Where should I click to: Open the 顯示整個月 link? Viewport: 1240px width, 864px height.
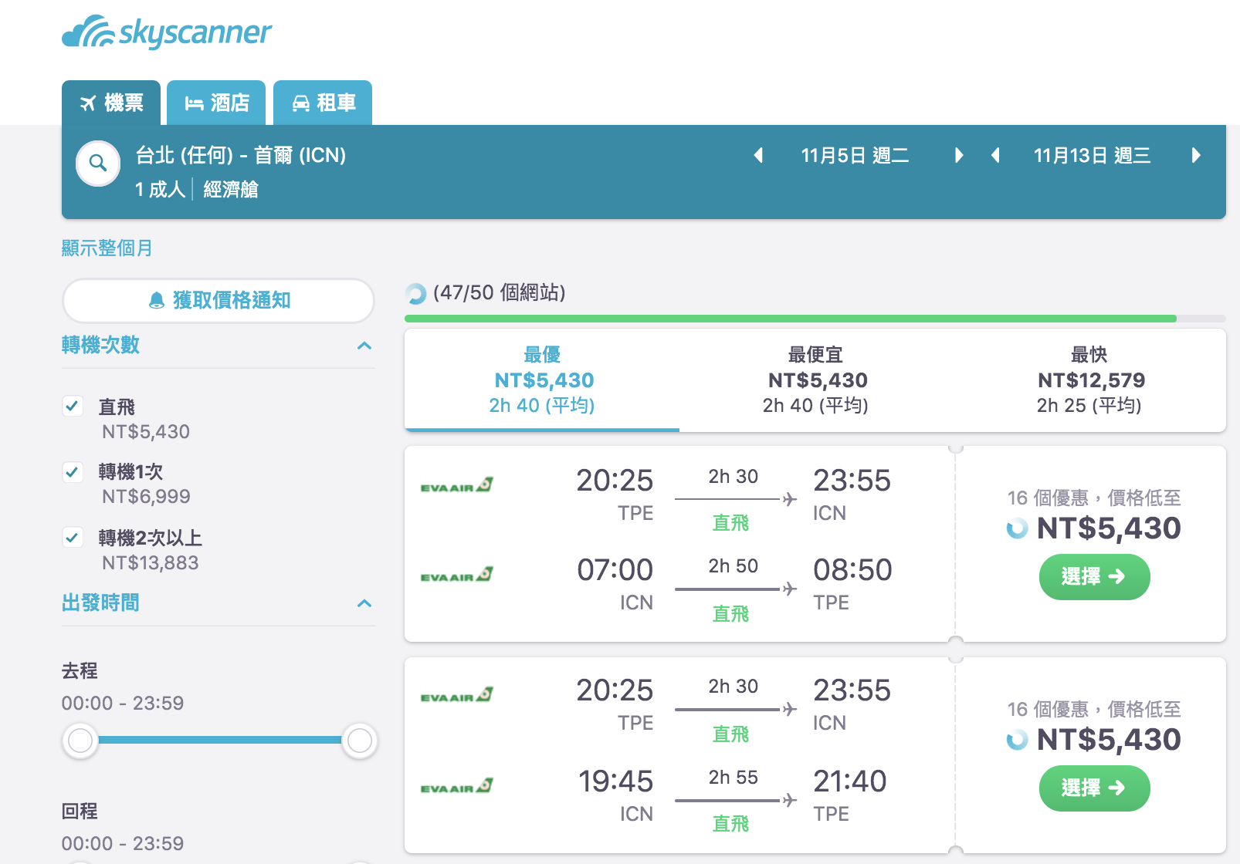click(x=107, y=248)
